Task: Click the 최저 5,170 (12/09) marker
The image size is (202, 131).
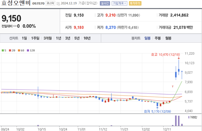Action: [x=158, y=111]
